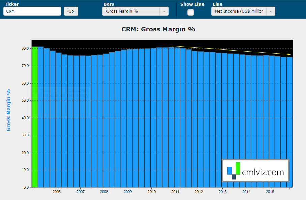Screen dimensions: 306x200
Task: Click the 40.0 y-axis tick value
Action: [25, 118]
